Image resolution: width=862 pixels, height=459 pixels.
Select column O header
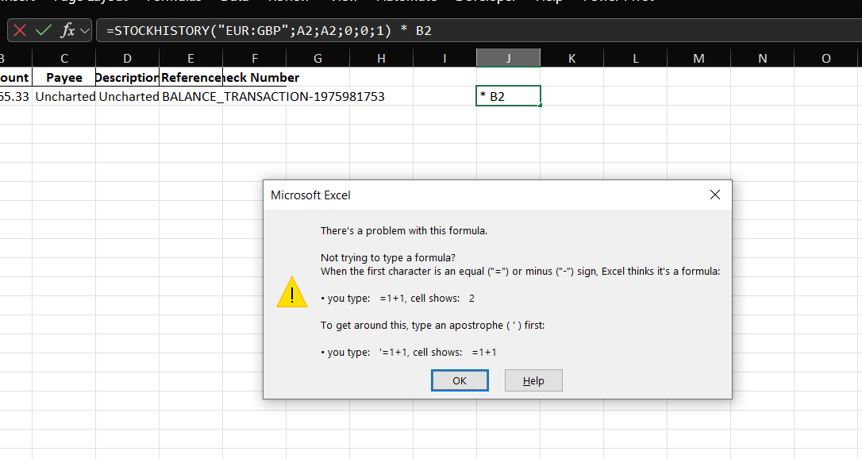pos(825,58)
